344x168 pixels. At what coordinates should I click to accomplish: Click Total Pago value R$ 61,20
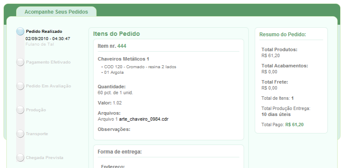[295, 125]
